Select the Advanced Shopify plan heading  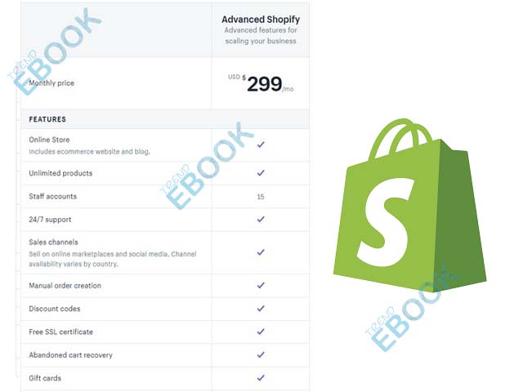[261, 20]
